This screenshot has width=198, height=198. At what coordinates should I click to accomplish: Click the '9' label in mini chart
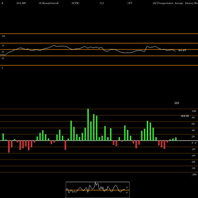click(x=127, y=188)
